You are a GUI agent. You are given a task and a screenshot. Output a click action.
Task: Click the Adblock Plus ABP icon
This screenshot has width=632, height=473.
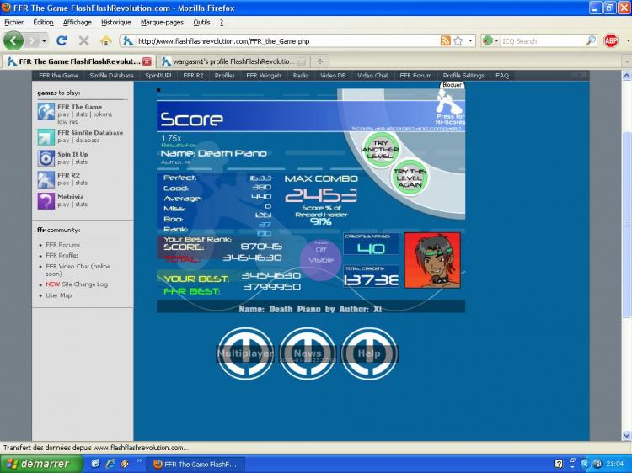tap(611, 40)
